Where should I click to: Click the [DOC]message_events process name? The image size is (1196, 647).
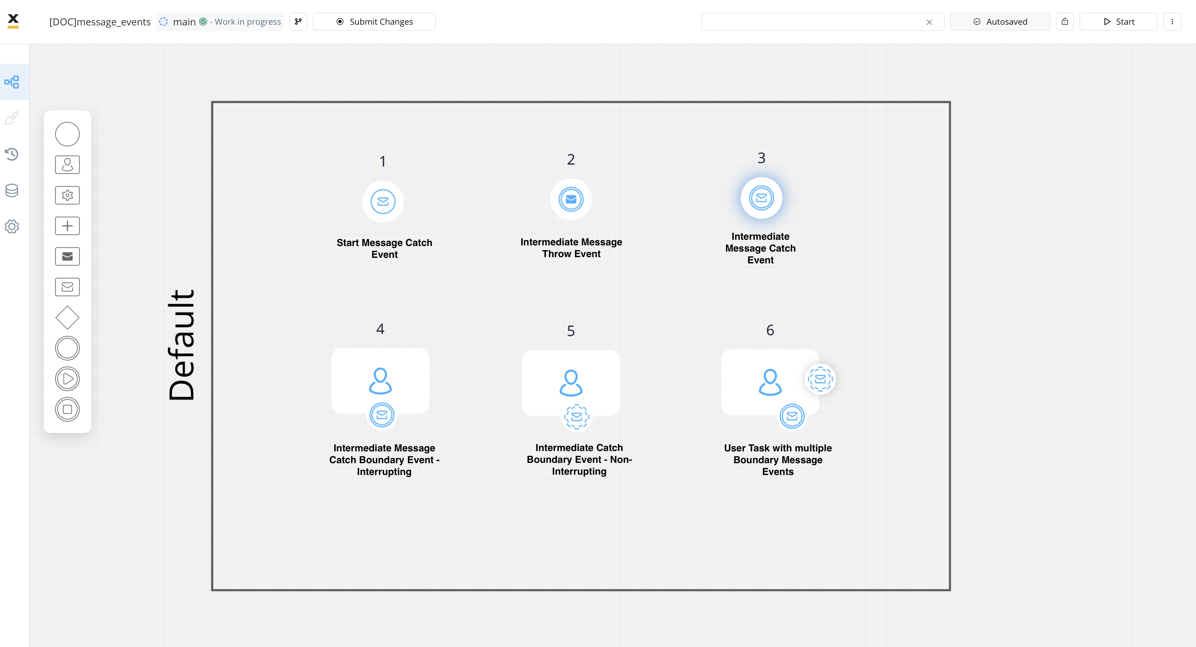[100, 22]
